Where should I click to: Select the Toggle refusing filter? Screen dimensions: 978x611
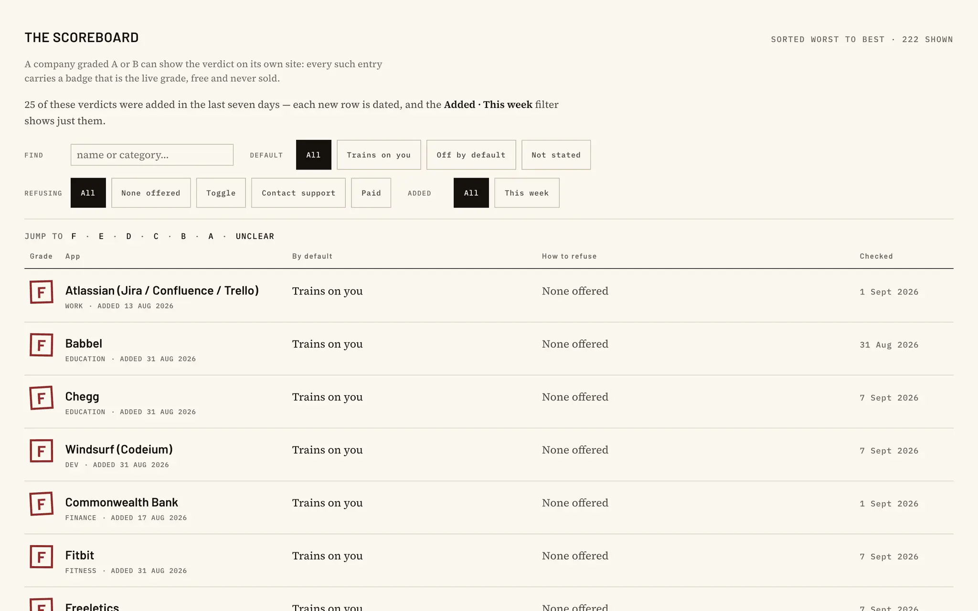(221, 193)
